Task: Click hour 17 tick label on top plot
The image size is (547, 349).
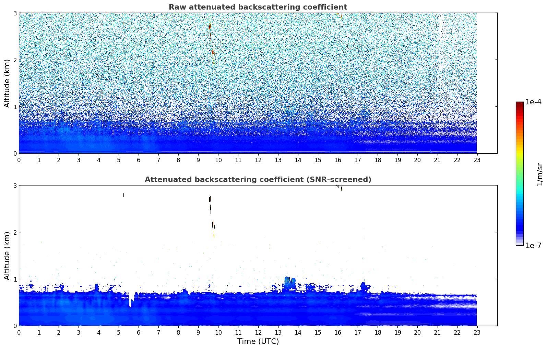Action: 357,160
